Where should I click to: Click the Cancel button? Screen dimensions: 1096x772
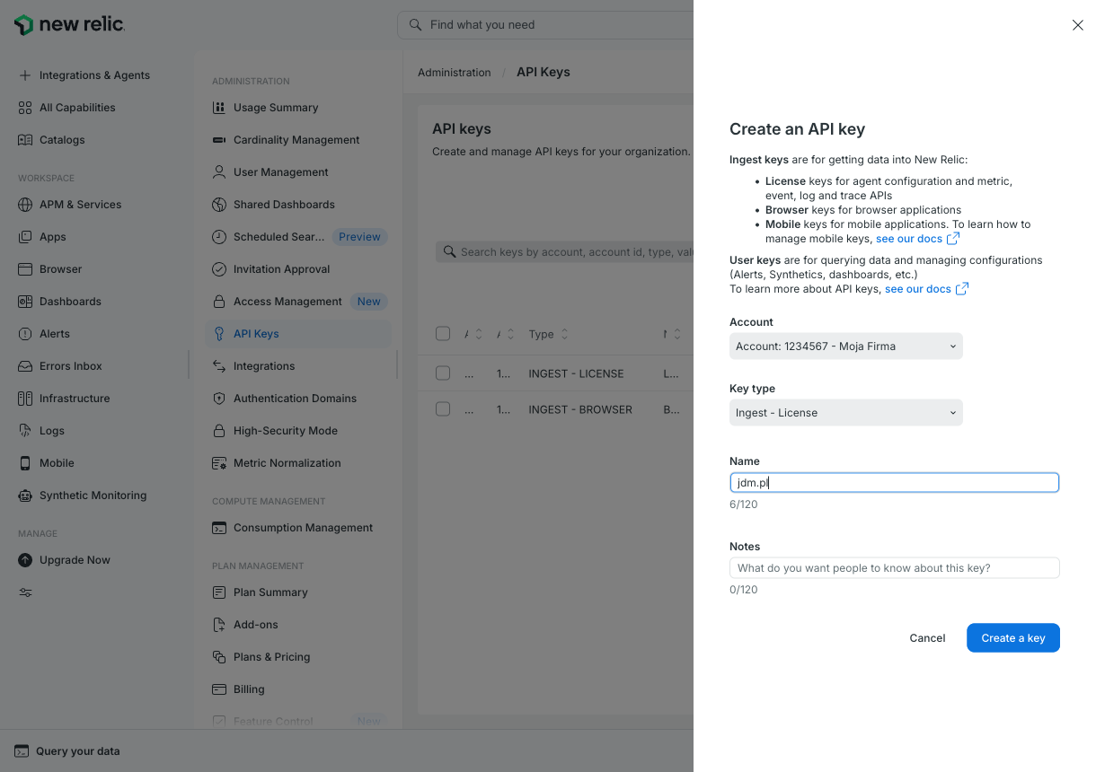pyautogui.click(x=927, y=638)
